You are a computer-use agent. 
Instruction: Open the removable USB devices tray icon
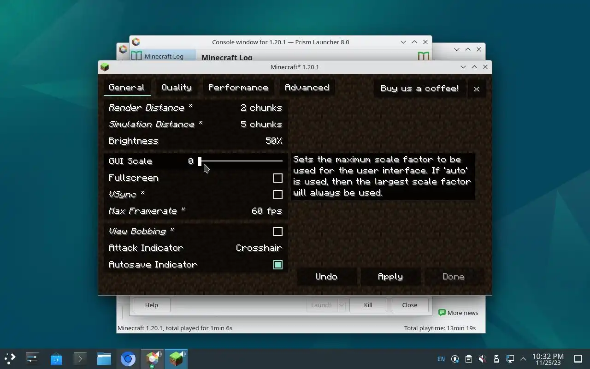(x=496, y=359)
